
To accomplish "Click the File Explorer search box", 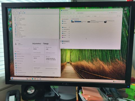I will 115,13.
